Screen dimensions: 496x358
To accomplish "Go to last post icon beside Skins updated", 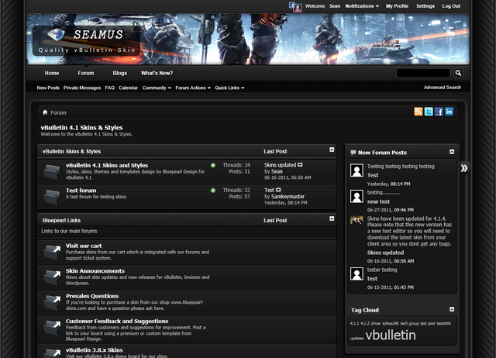I will (300, 165).
